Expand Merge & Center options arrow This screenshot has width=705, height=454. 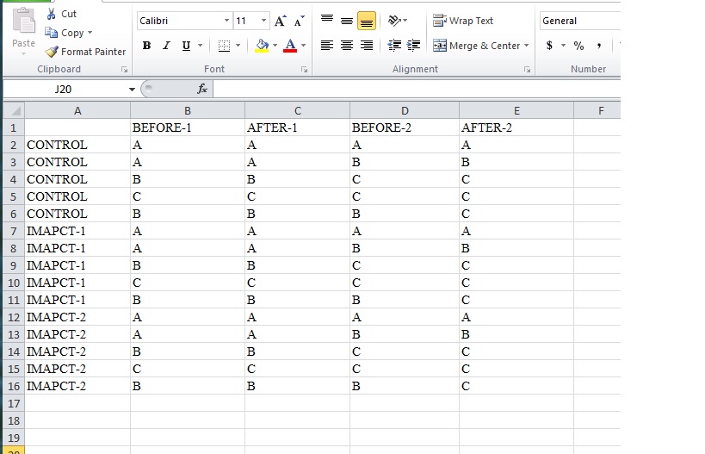click(526, 46)
